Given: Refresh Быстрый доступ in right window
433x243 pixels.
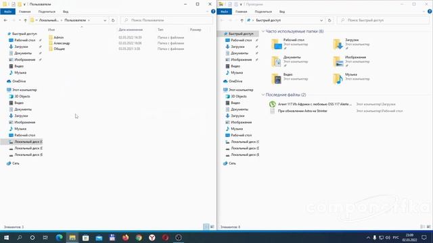Looking at the screenshot, I should tap(329, 20).
